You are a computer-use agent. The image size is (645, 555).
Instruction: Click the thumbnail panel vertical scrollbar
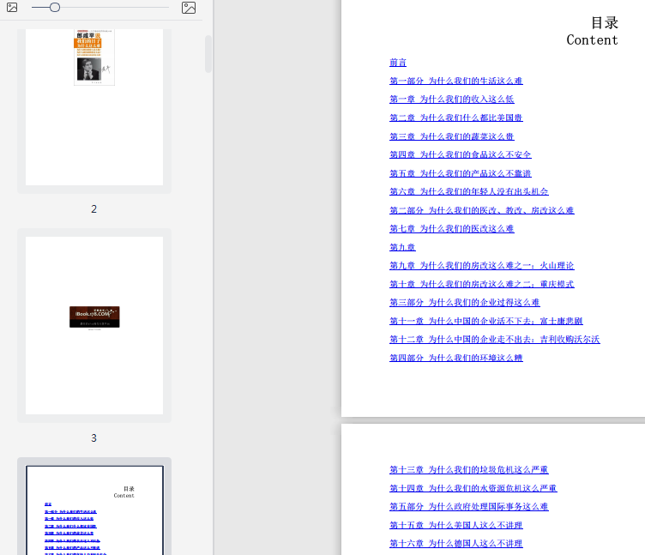pos(208,54)
